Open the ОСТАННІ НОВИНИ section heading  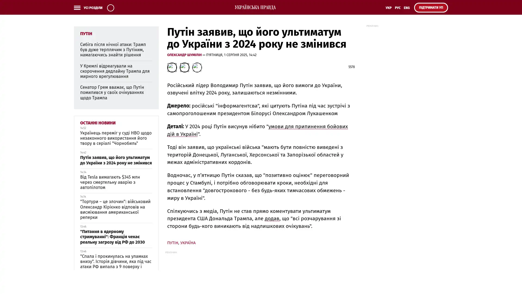(98, 123)
